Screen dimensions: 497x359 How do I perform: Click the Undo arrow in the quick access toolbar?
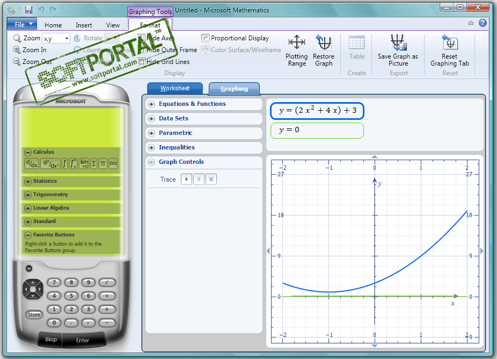coord(41,10)
